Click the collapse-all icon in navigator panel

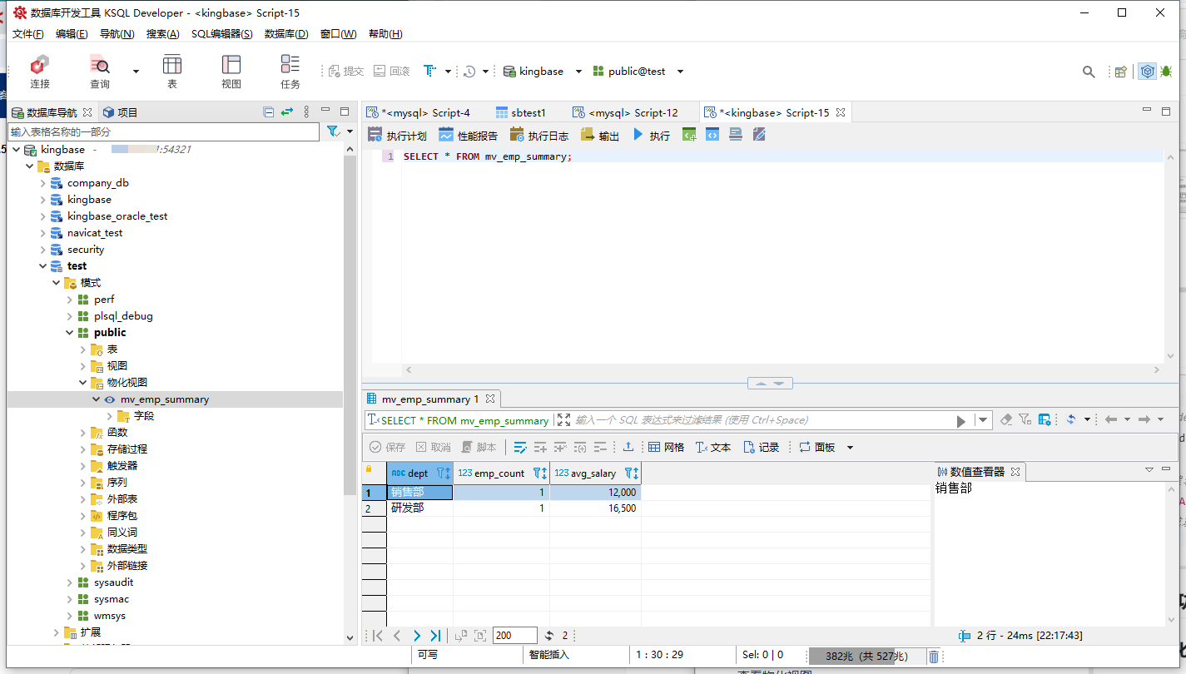tap(268, 112)
